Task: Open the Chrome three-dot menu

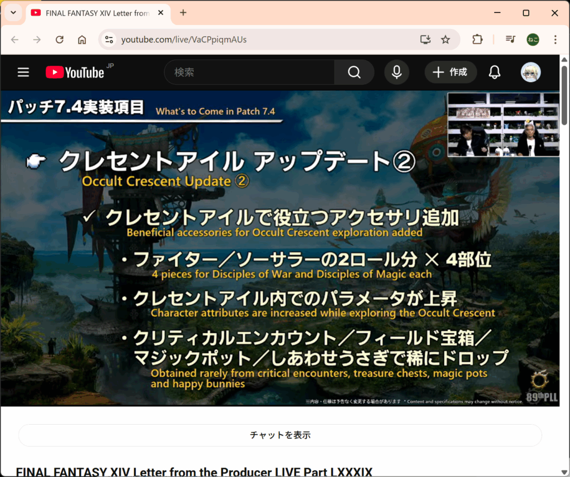Action: 555,40
